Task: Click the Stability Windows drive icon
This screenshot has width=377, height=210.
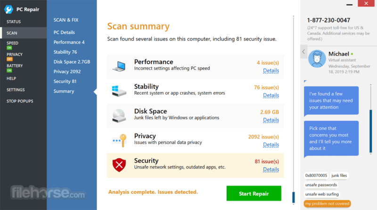Action: click(119, 91)
